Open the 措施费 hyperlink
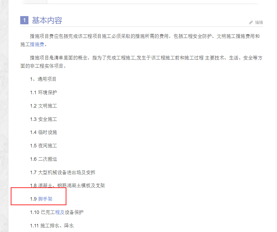The width and height of the screenshot is (277, 232). (x=37, y=44)
